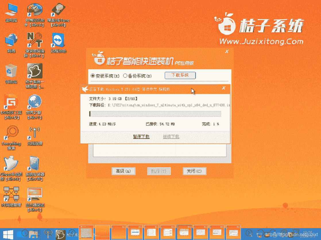Open the 此电脑 desktop icon
The height and width of the screenshot is (240, 321).
point(11,13)
